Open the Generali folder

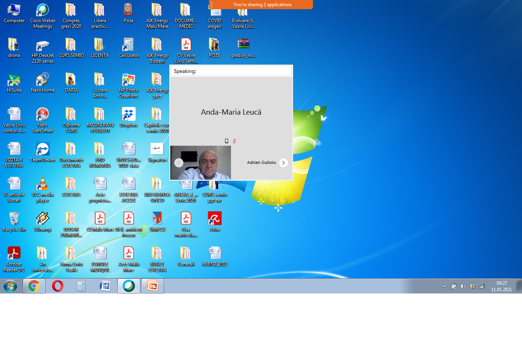coord(186,256)
